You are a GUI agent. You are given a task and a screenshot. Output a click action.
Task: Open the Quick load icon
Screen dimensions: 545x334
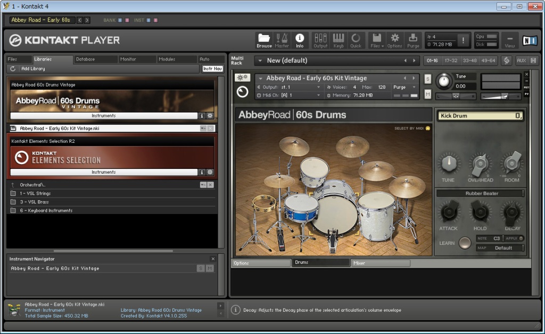click(x=356, y=40)
